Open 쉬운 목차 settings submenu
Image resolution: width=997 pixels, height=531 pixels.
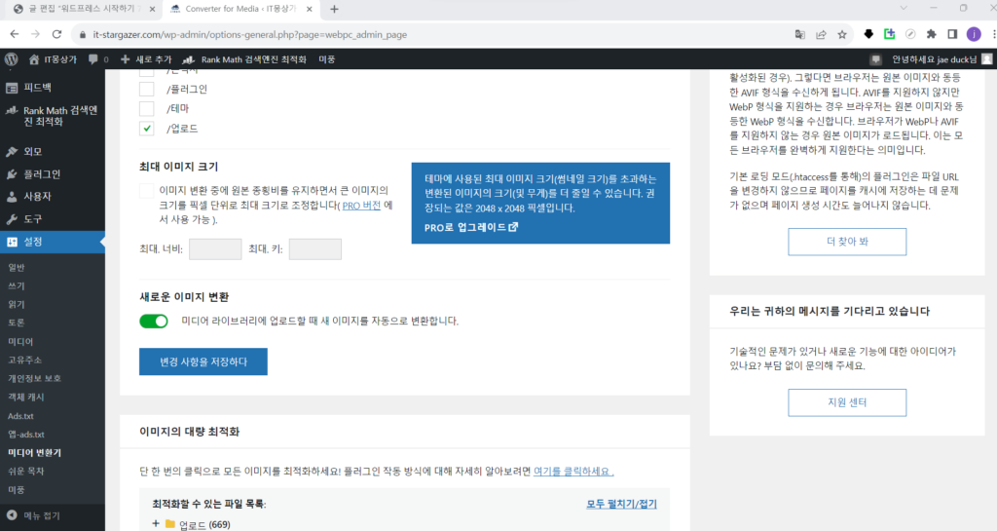coord(26,472)
